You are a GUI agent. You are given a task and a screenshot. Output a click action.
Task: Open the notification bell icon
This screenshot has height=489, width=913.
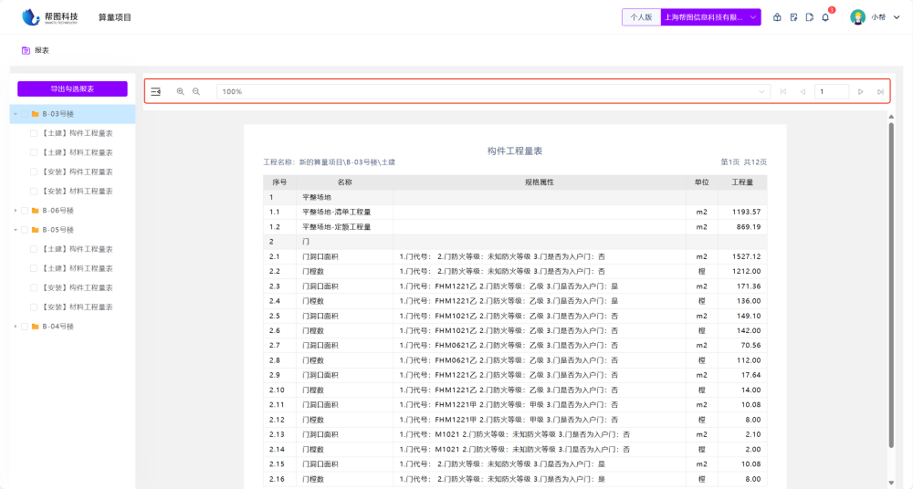click(825, 17)
